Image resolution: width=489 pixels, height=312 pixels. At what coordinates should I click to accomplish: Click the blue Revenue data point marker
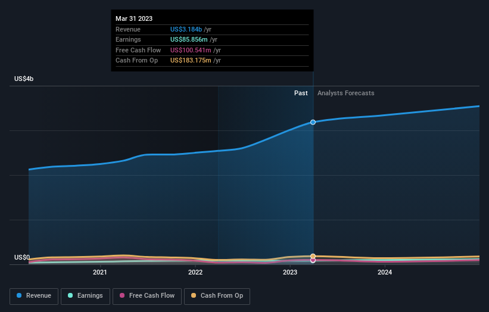[313, 122]
